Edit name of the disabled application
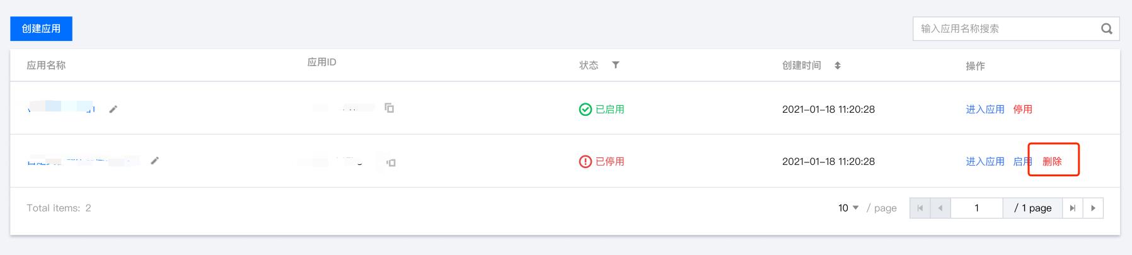This screenshot has width=1132, height=255. [x=155, y=161]
